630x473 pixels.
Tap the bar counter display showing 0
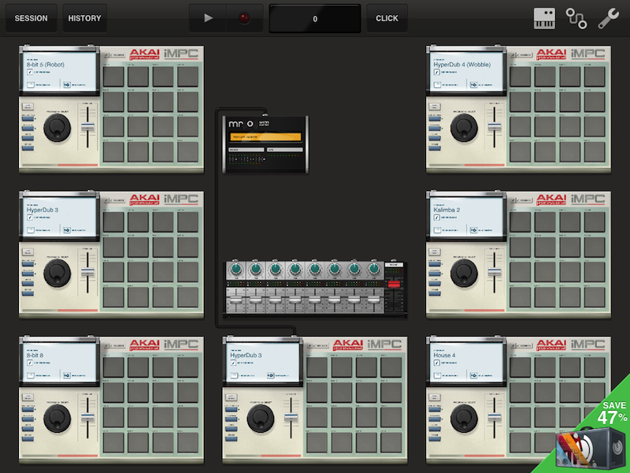pyautogui.click(x=315, y=18)
